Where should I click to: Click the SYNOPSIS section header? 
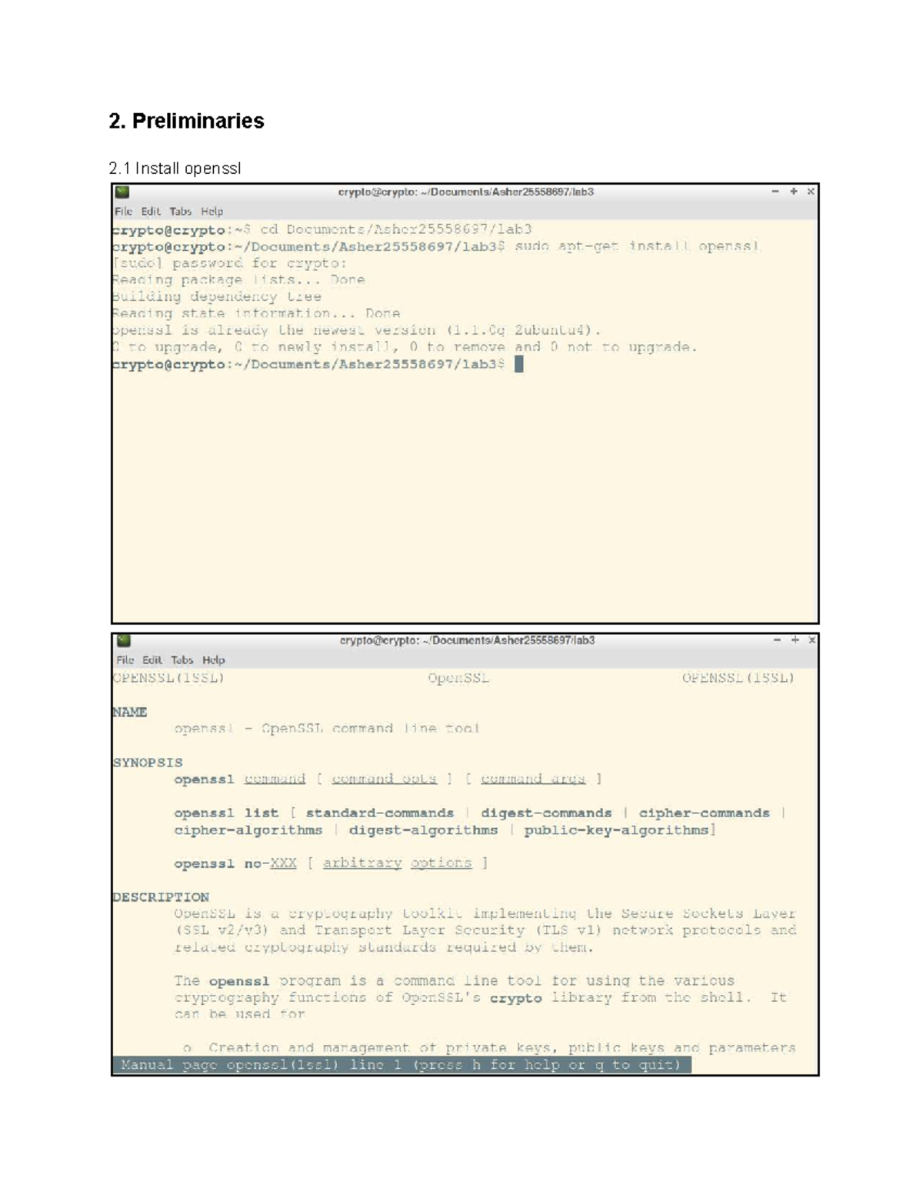coord(148,763)
